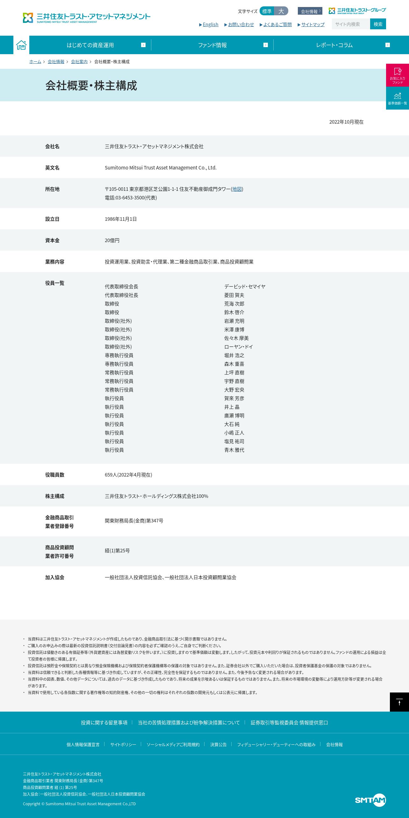Select the English name Sumitomo Mitsui Trust Asset Management Co., Ltd.
Screen dimensions: 409x818
[x=161, y=168]
